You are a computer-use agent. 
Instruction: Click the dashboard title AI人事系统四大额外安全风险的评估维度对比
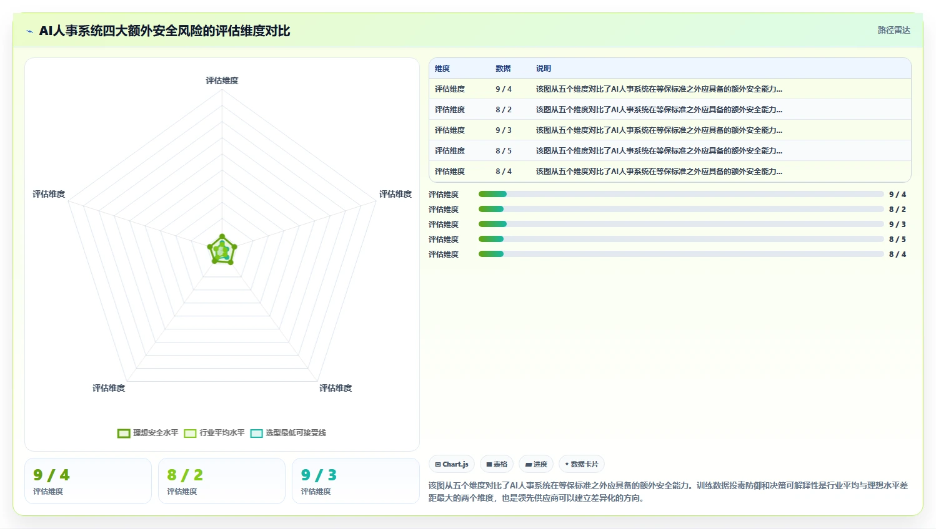tap(164, 31)
